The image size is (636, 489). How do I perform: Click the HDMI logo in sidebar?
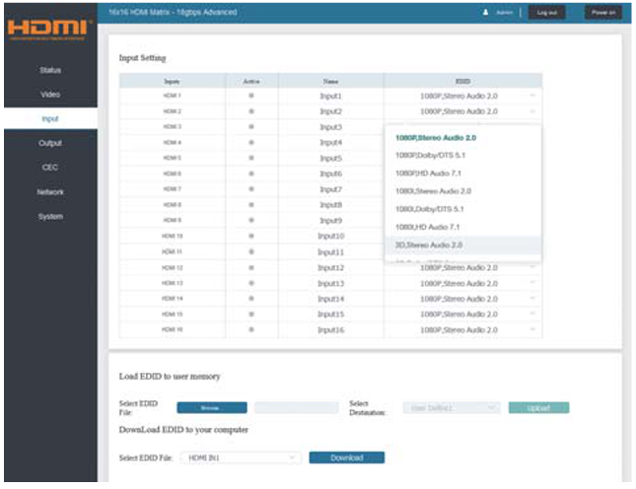pyautogui.click(x=48, y=29)
